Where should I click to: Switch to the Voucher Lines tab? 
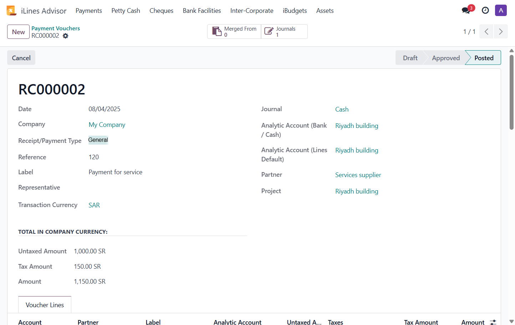click(x=45, y=305)
